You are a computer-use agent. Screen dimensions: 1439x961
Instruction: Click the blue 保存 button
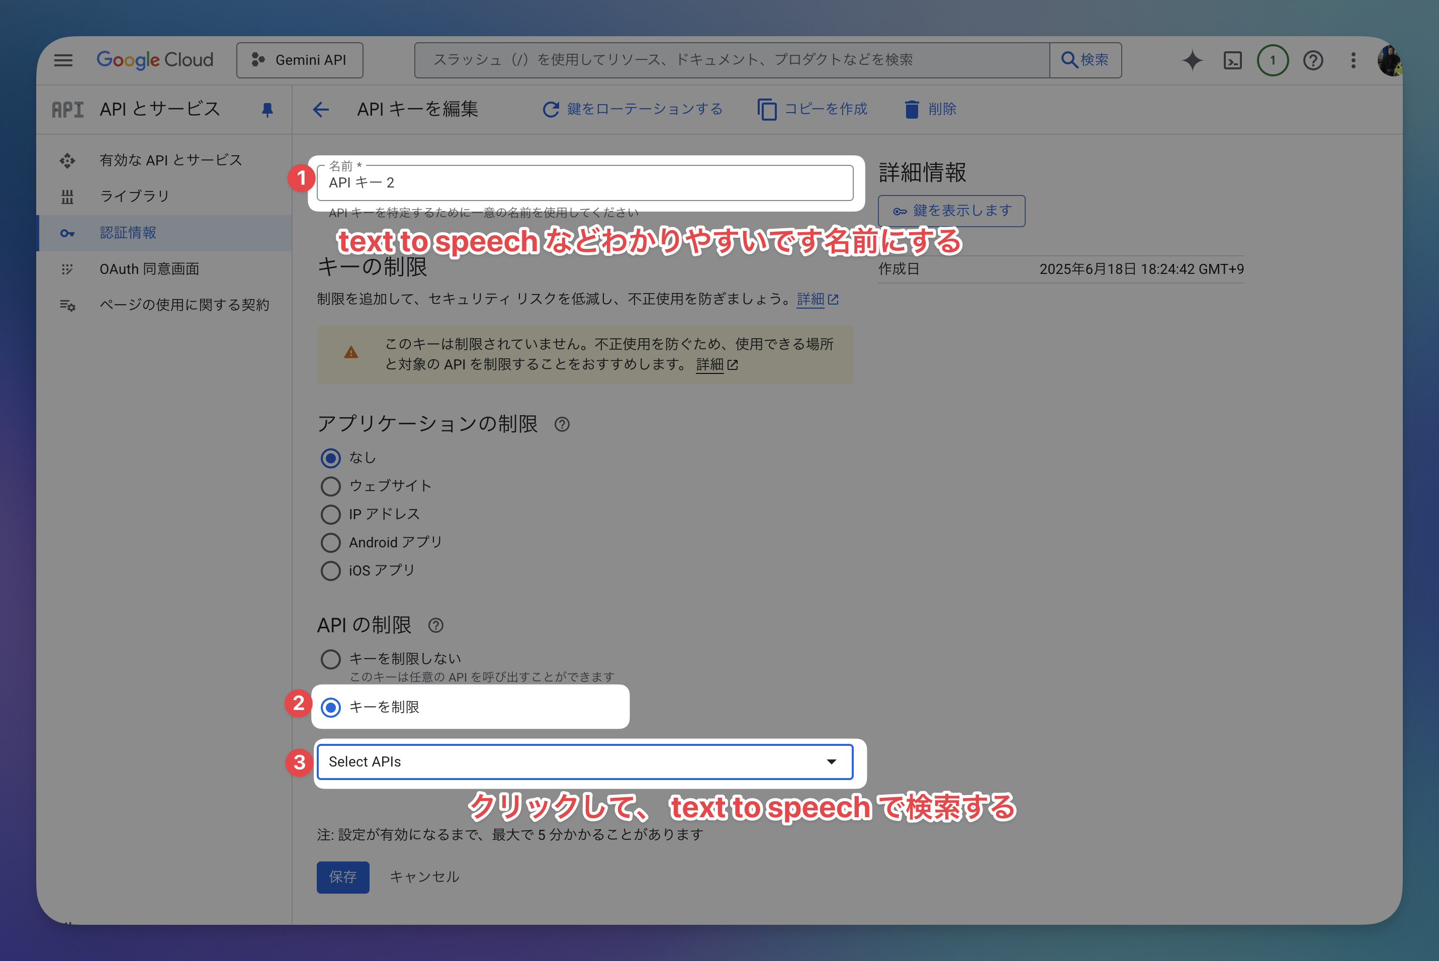[x=343, y=877]
